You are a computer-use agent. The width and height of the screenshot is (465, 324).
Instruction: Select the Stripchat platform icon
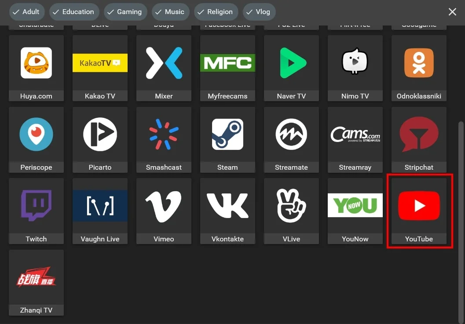(419, 140)
